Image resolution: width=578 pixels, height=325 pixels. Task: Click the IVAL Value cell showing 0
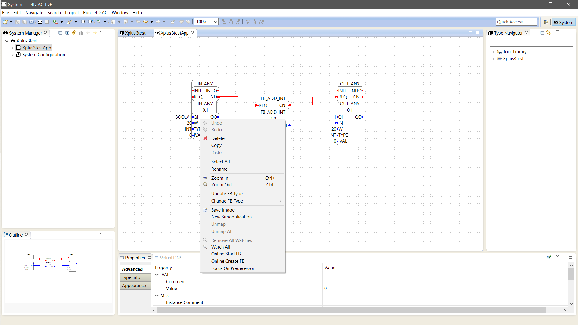coord(445,289)
